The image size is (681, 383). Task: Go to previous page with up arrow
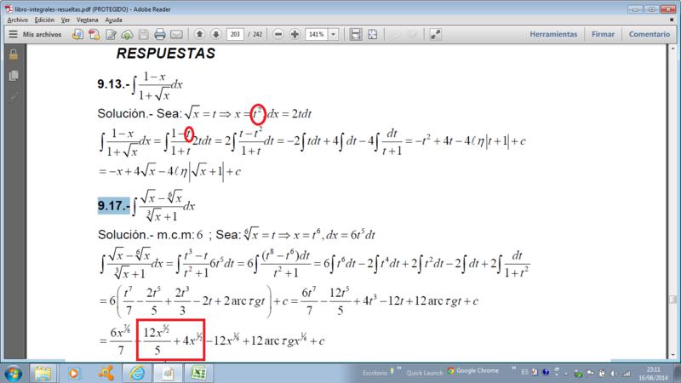199,35
